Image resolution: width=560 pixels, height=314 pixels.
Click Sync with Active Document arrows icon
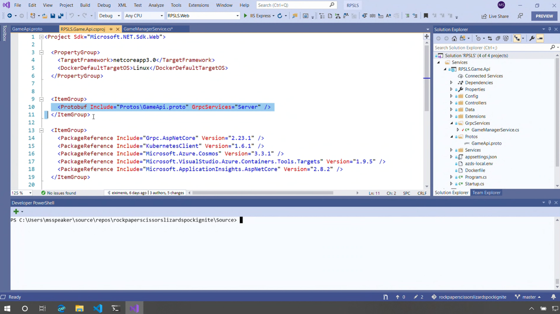click(490, 38)
